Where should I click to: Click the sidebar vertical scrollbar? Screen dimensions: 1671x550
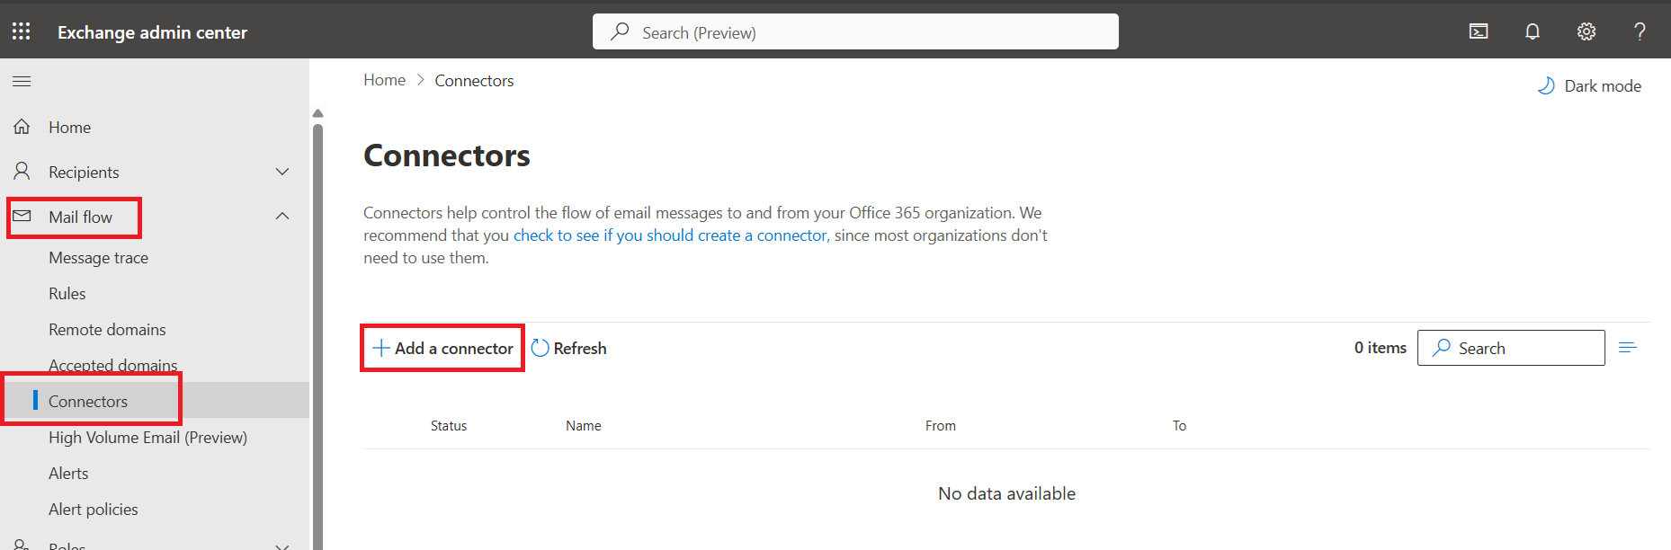click(317, 336)
